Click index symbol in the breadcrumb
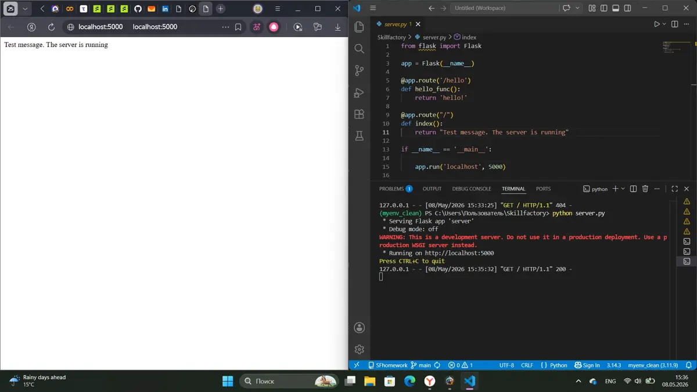The width and height of the screenshot is (697, 392). tap(465, 37)
